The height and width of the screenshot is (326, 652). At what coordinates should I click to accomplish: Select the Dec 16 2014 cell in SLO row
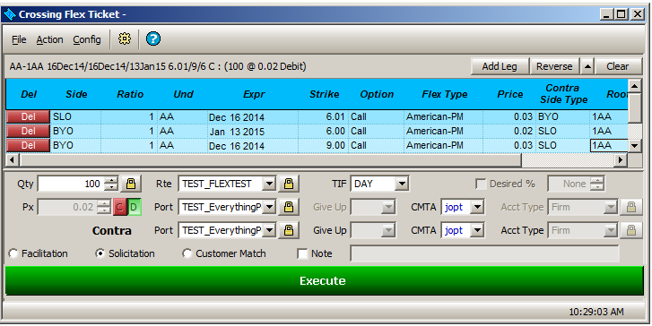tap(253, 117)
